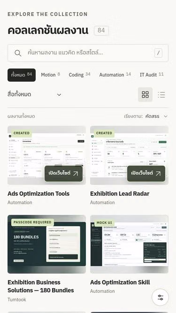Select the Motion category tab
This screenshot has height=313, width=176.
pyautogui.click(x=50, y=75)
